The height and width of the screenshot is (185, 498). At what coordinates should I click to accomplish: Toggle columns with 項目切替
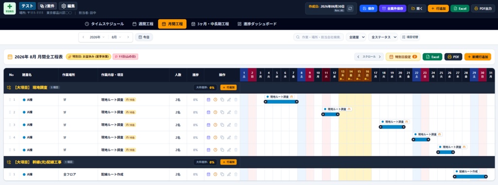click(409, 37)
